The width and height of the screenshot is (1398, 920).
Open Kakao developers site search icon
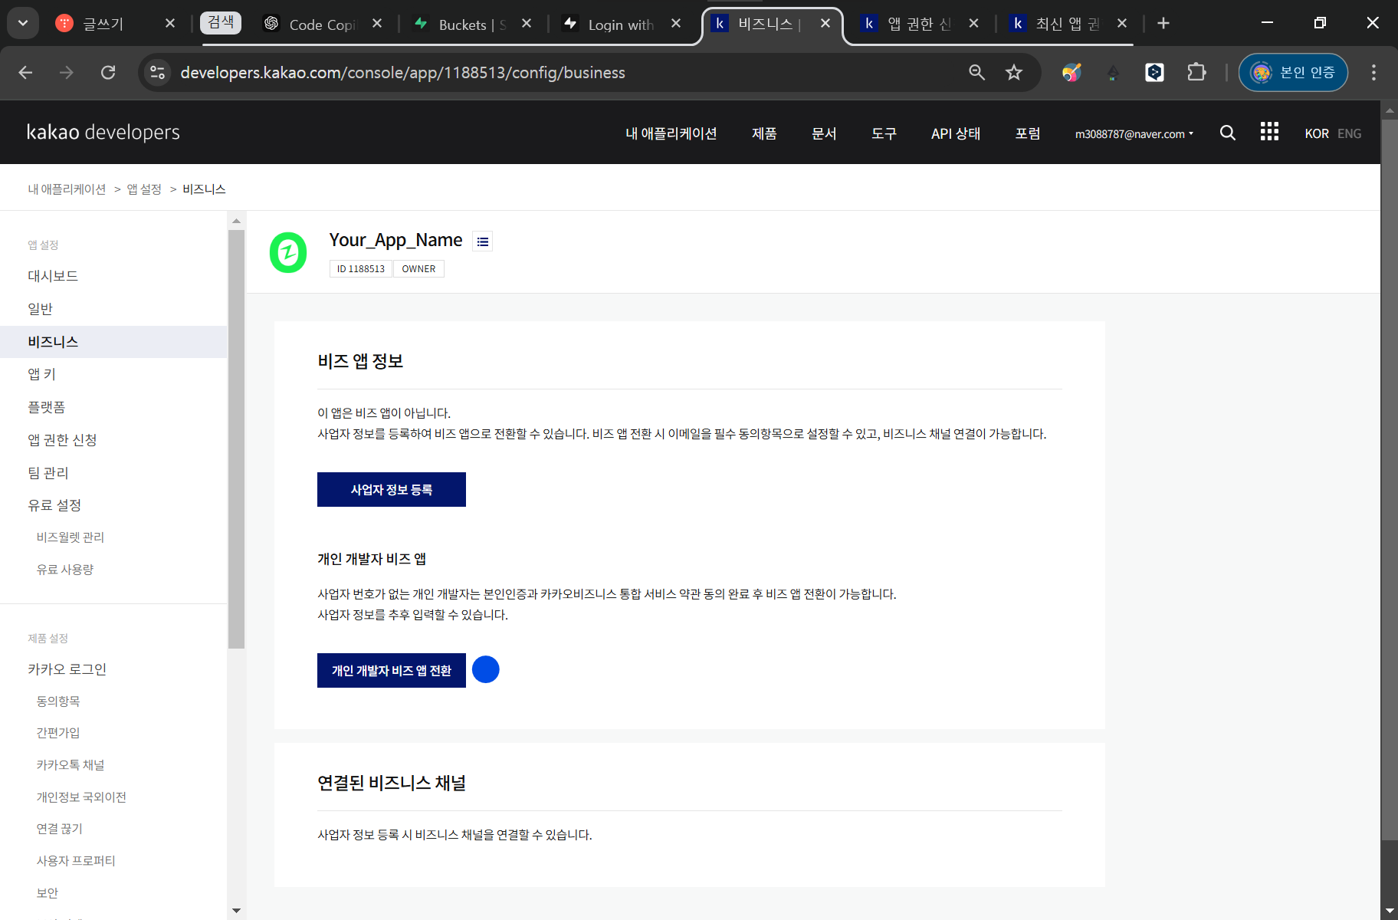pyautogui.click(x=1227, y=133)
